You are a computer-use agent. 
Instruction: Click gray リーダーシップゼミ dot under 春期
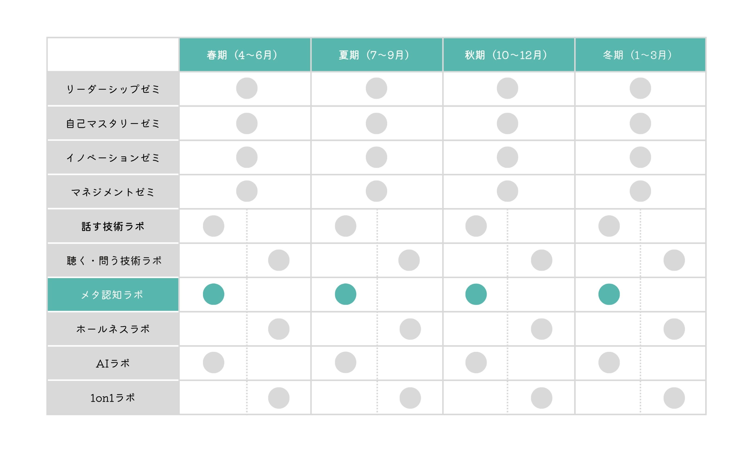pyautogui.click(x=247, y=88)
